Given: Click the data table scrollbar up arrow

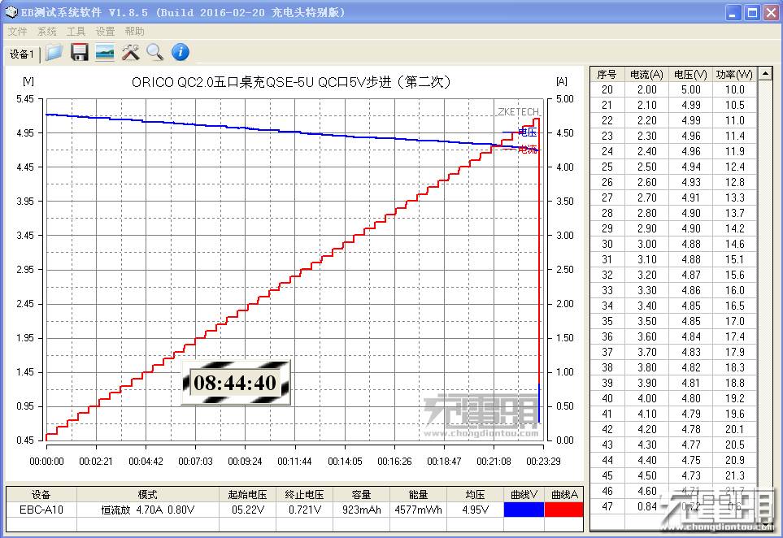Looking at the screenshot, I should tap(765, 74).
